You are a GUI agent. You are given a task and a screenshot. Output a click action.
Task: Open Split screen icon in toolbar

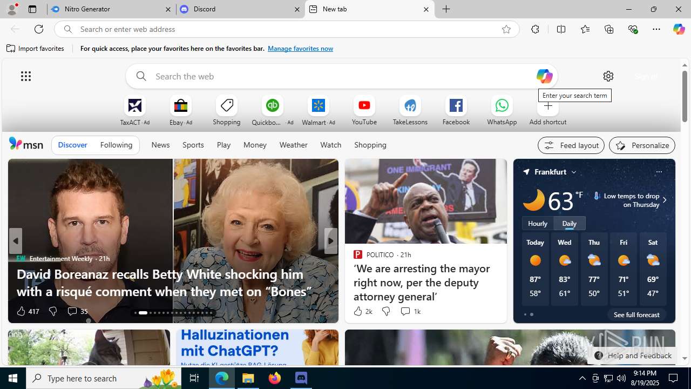(561, 29)
